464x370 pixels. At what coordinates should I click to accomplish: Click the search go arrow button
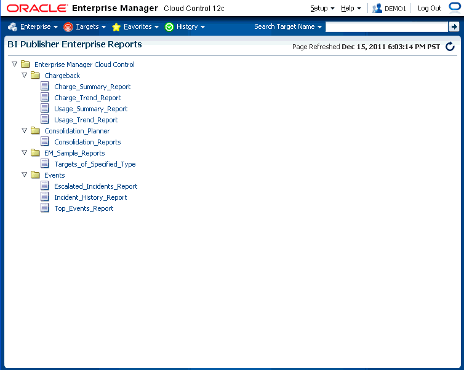tap(454, 26)
